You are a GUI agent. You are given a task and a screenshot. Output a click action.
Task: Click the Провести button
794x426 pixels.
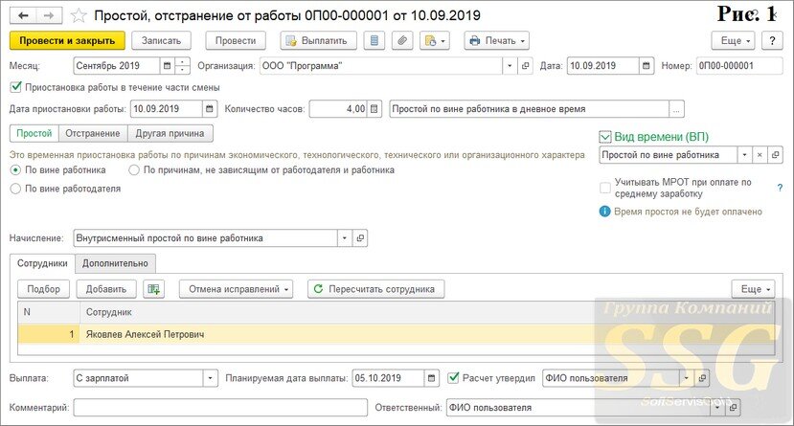tap(236, 40)
